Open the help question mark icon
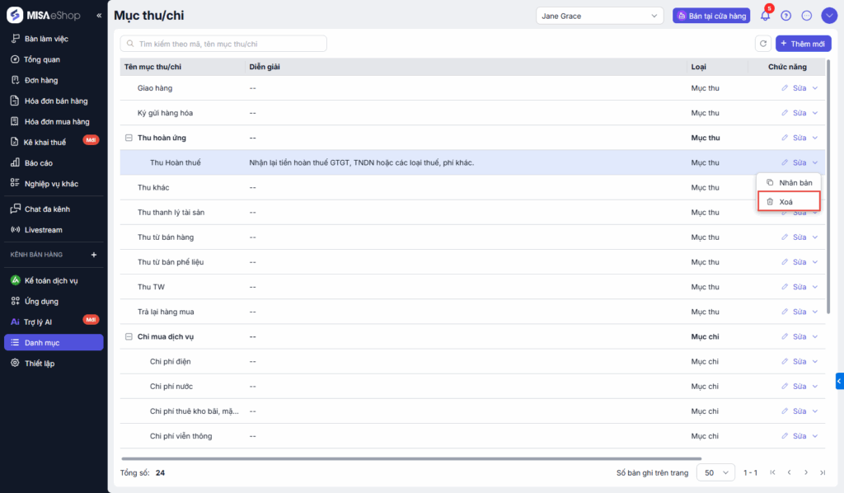844x493 pixels. [785, 16]
